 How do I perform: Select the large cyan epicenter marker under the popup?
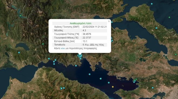[80, 56]
